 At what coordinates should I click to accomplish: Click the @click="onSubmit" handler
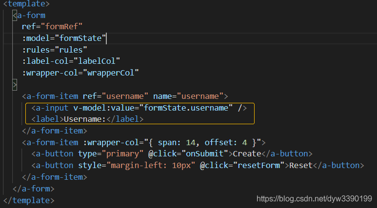[188, 154]
